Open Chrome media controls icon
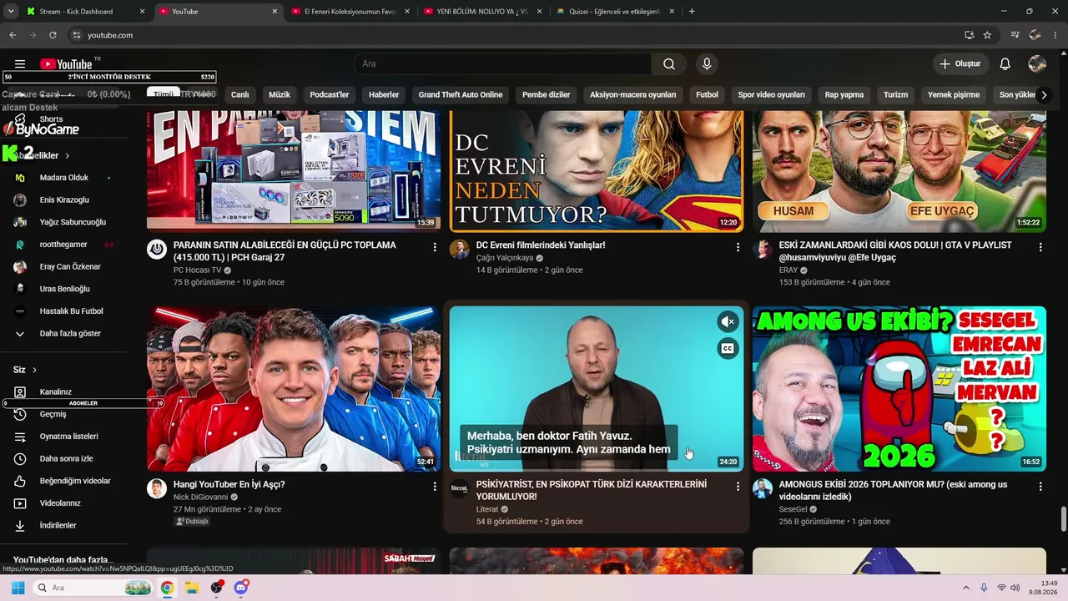 click(x=1015, y=35)
